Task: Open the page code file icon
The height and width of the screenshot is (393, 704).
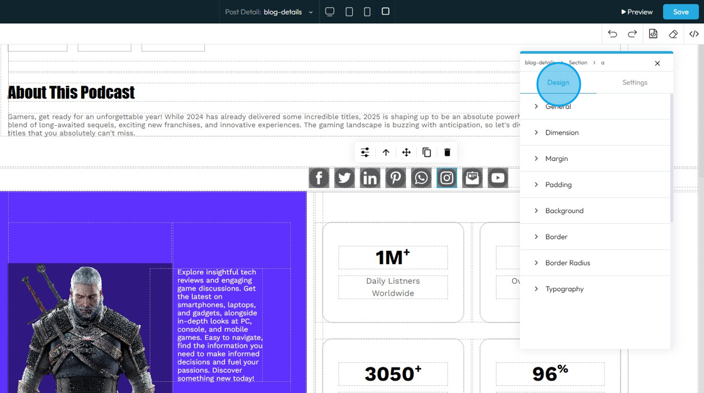Action: pyautogui.click(x=653, y=34)
